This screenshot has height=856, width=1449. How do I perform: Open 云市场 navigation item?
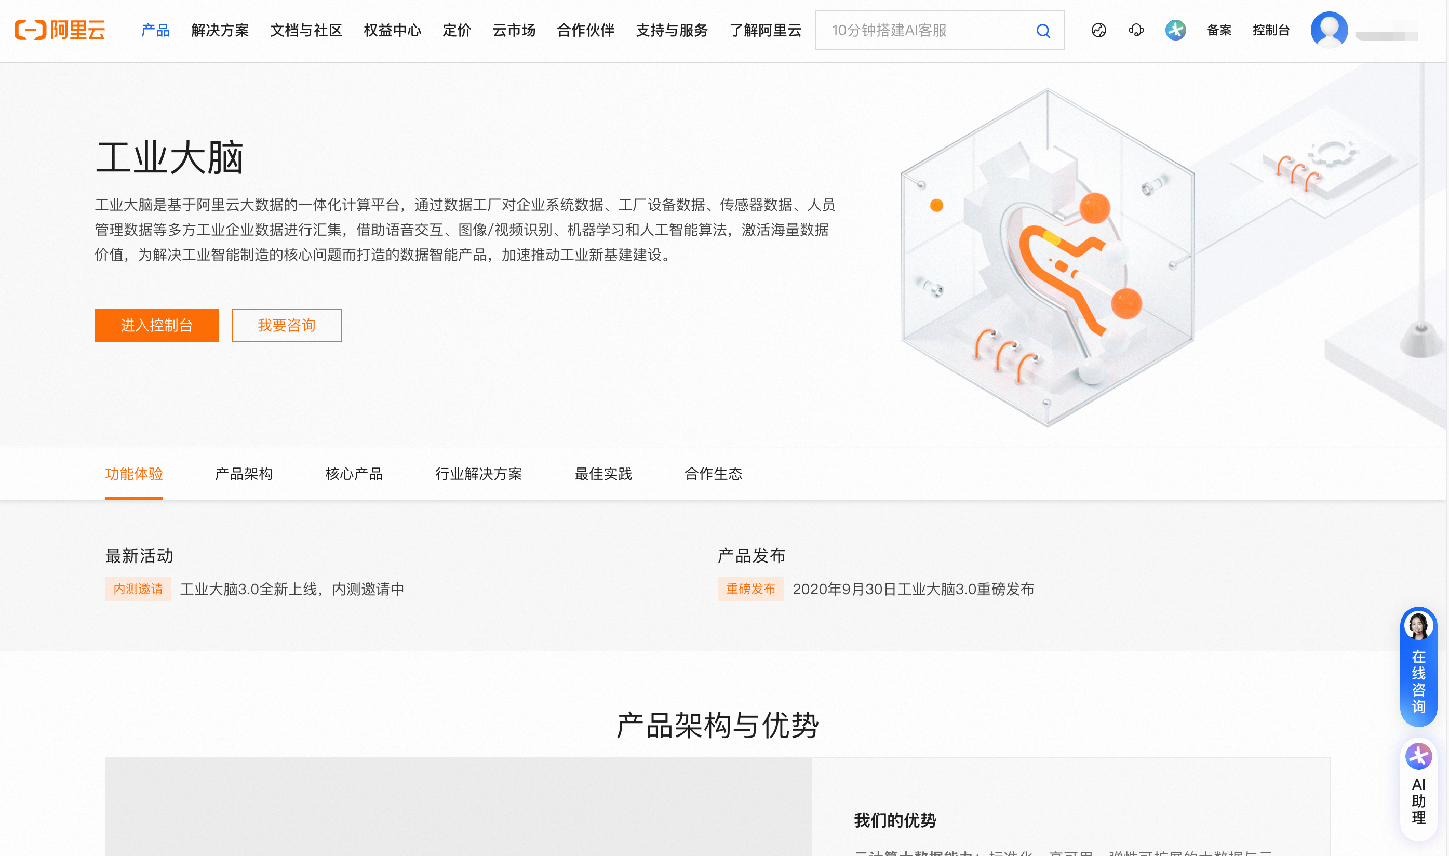click(x=514, y=31)
